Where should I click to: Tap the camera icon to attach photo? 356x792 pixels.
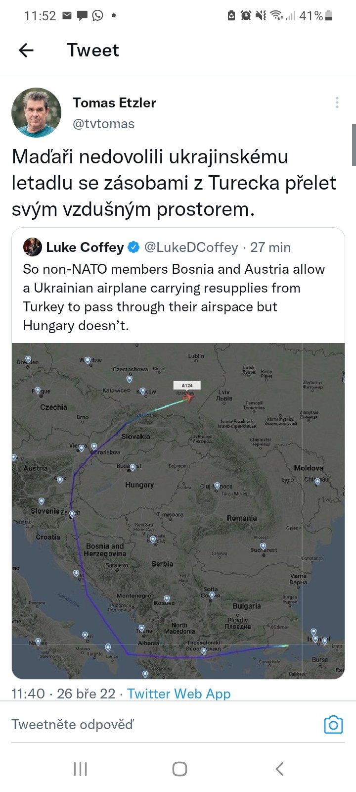pyautogui.click(x=333, y=725)
